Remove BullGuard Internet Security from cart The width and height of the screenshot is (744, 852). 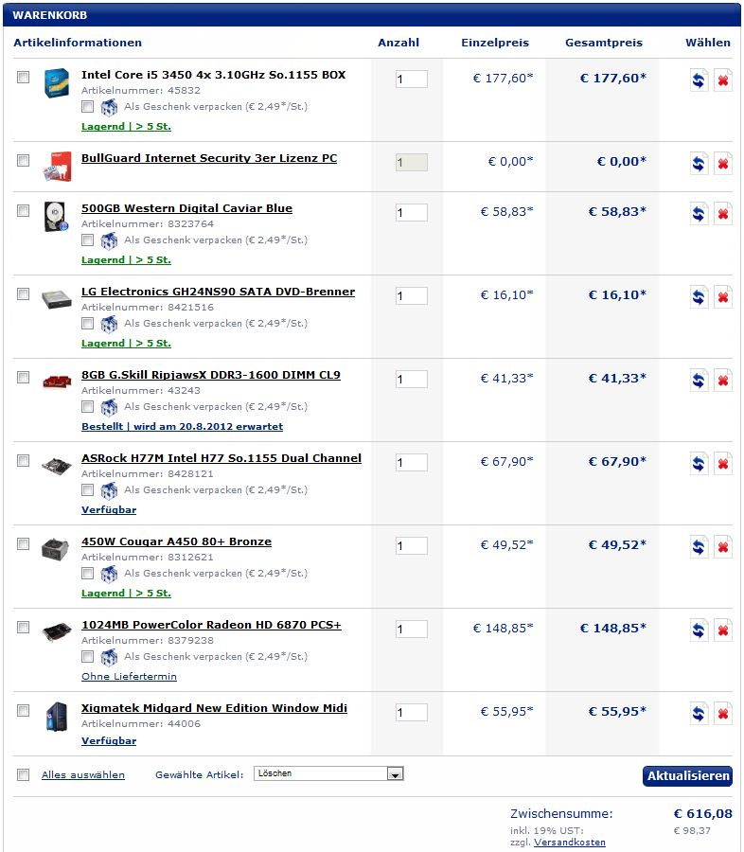tap(723, 164)
